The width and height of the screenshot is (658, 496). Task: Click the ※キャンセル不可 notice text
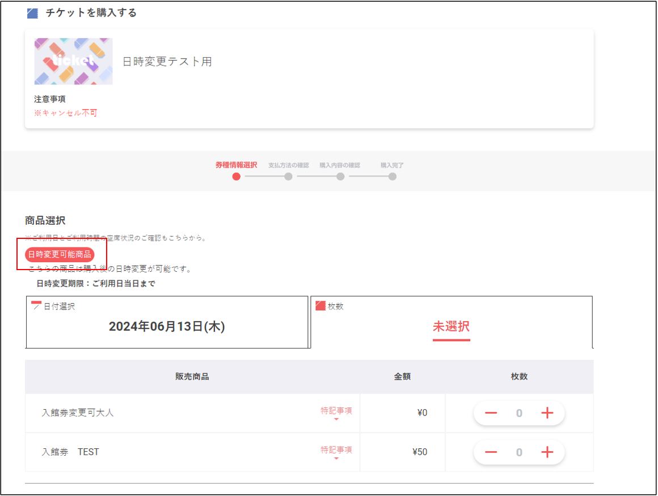[x=66, y=113]
